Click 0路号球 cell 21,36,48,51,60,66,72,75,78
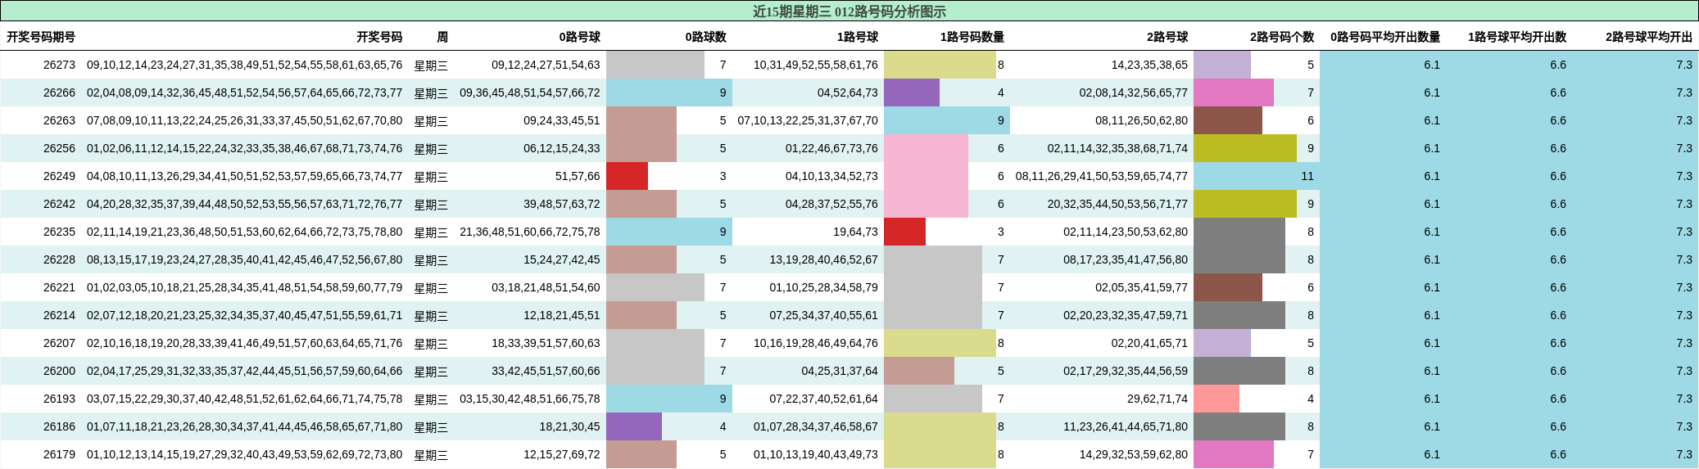The image size is (1699, 469). [x=530, y=232]
